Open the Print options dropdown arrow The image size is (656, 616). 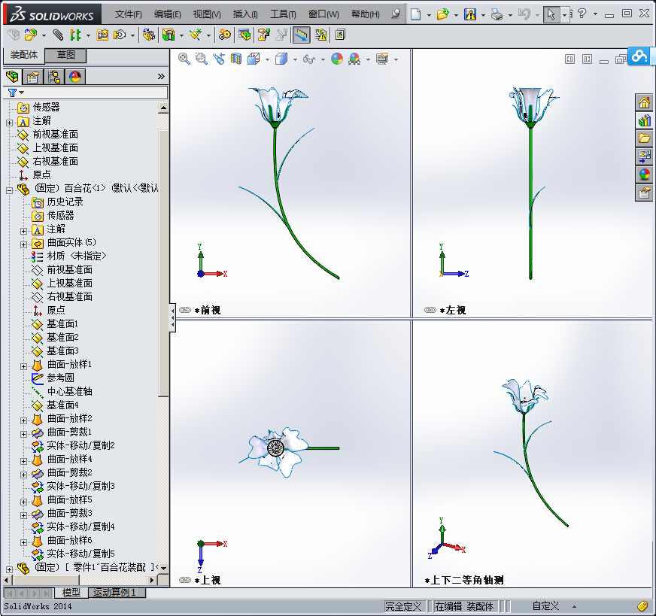click(510, 15)
